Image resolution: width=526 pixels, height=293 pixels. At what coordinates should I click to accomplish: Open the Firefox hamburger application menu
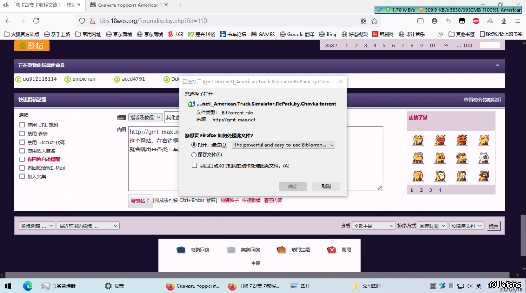click(x=518, y=21)
